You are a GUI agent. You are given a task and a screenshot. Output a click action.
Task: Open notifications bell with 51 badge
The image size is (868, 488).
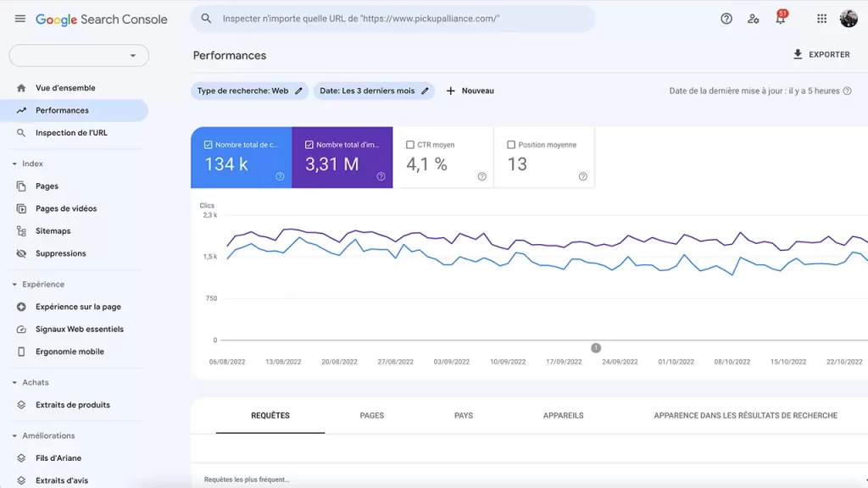pyautogui.click(x=781, y=18)
